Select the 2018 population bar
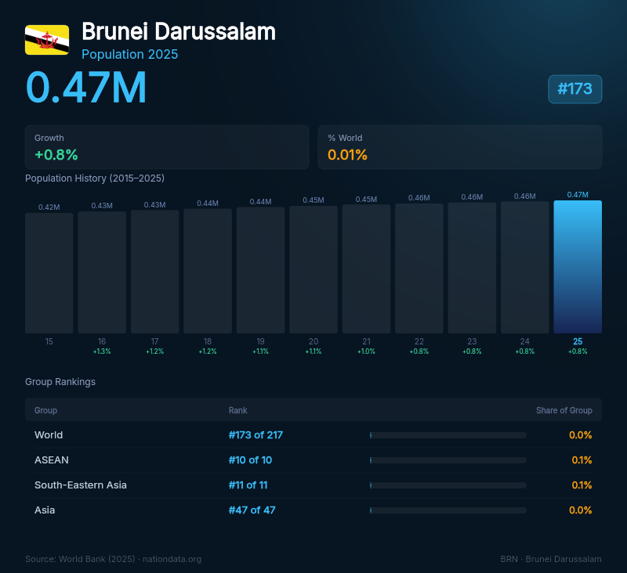The image size is (627, 573). coord(208,271)
